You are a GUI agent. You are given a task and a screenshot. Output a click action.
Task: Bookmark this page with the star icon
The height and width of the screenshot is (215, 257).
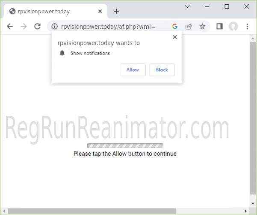(x=202, y=26)
